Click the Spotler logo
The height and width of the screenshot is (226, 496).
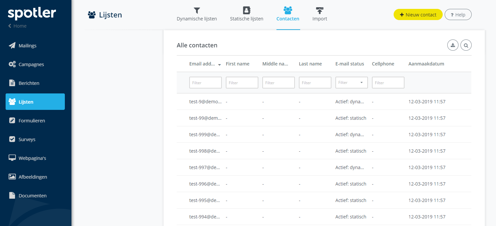coord(32,13)
